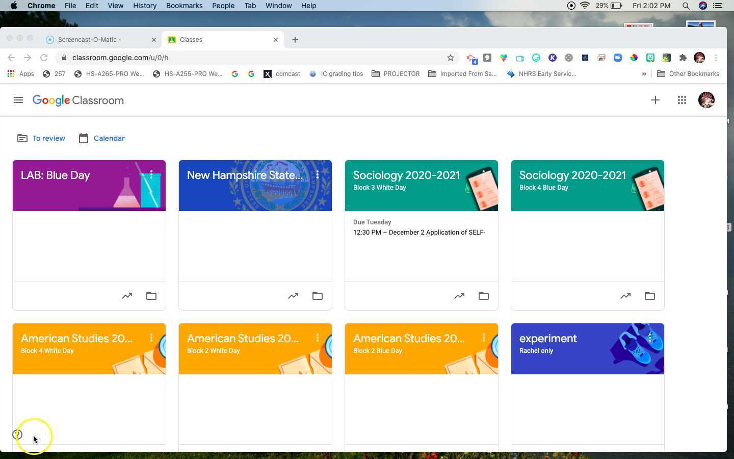The width and height of the screenshot is (734, 459).
Task: Show hidden bookmarks with the chevron
Action: pyautogui.click(x=644, y=74)
